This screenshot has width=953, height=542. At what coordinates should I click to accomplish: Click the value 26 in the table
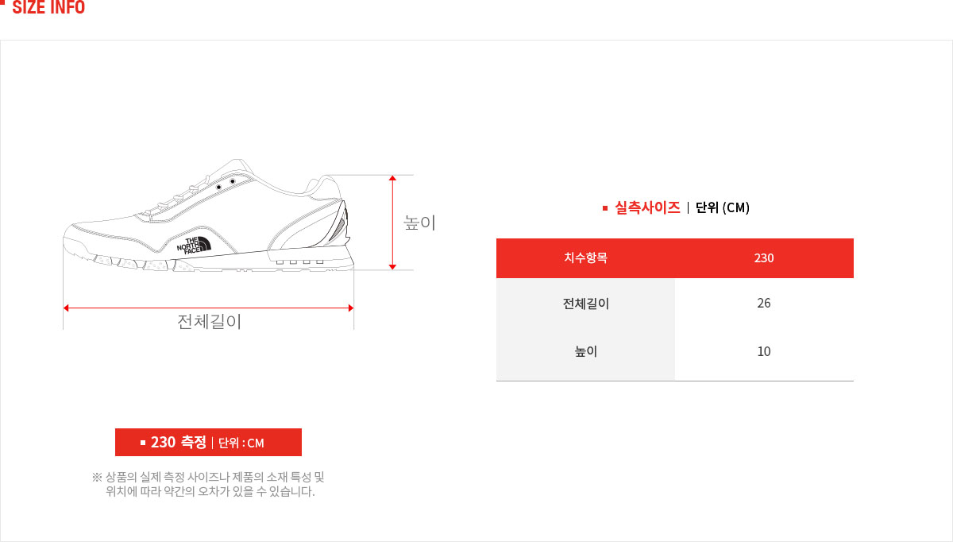[x=764, y=304]
